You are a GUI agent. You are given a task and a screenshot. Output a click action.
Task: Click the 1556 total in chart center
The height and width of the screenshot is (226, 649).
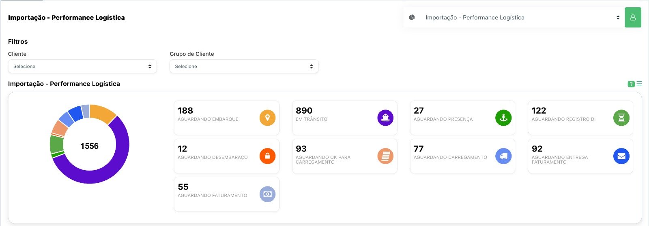pos(89,146)
